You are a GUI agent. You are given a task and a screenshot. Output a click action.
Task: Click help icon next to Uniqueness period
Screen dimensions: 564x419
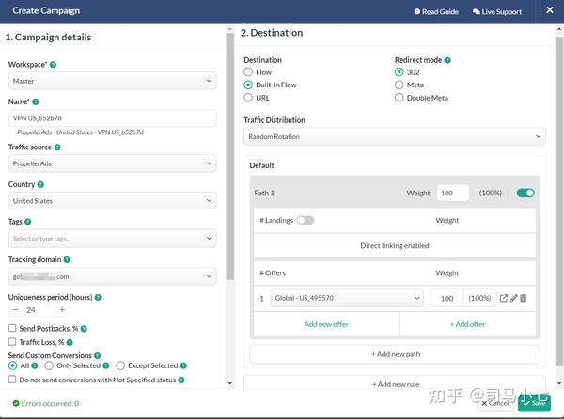98,298
